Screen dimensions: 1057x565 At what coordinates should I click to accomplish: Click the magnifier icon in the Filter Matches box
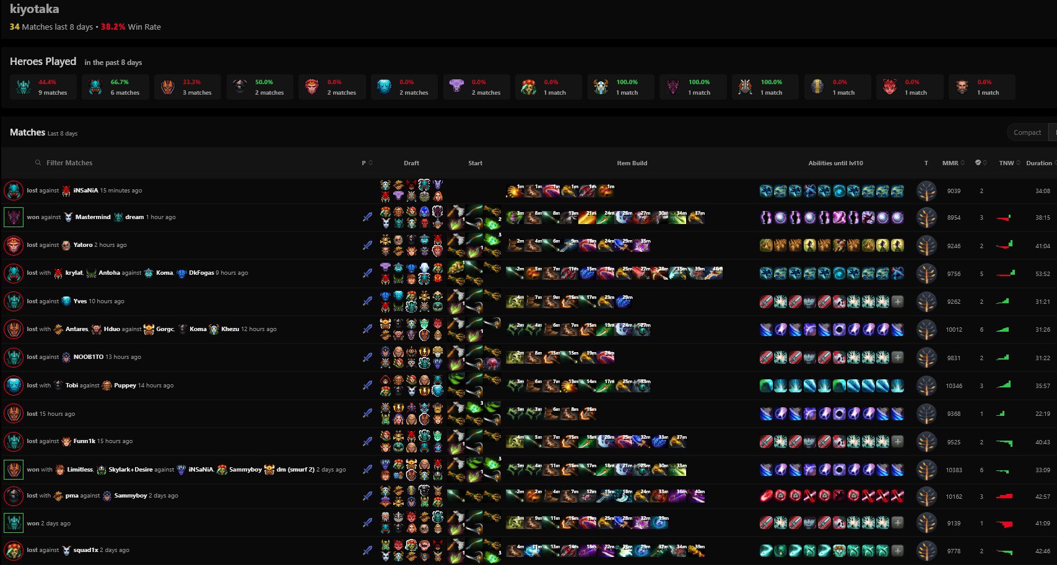38,163
